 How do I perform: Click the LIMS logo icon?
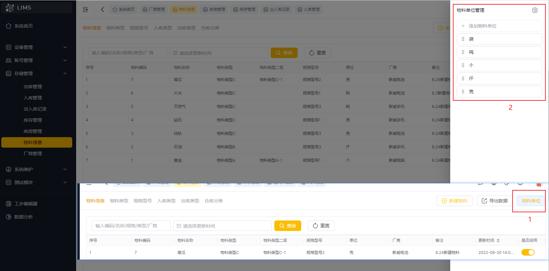coord(10,8)
